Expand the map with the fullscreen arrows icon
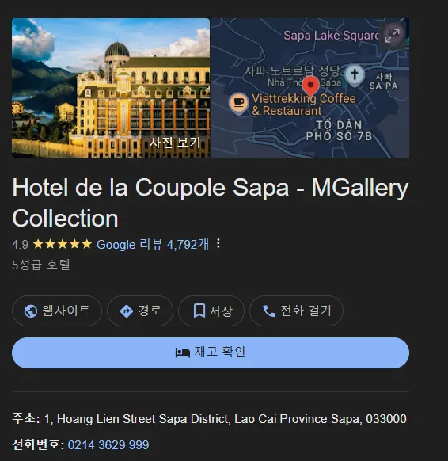This screenshot has height=461, width=448. pyautogui.click(x=392, y=36)
